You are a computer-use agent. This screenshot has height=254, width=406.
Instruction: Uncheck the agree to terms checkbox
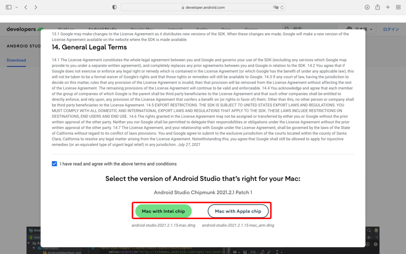pyautogui.click(x=54, y=164)
